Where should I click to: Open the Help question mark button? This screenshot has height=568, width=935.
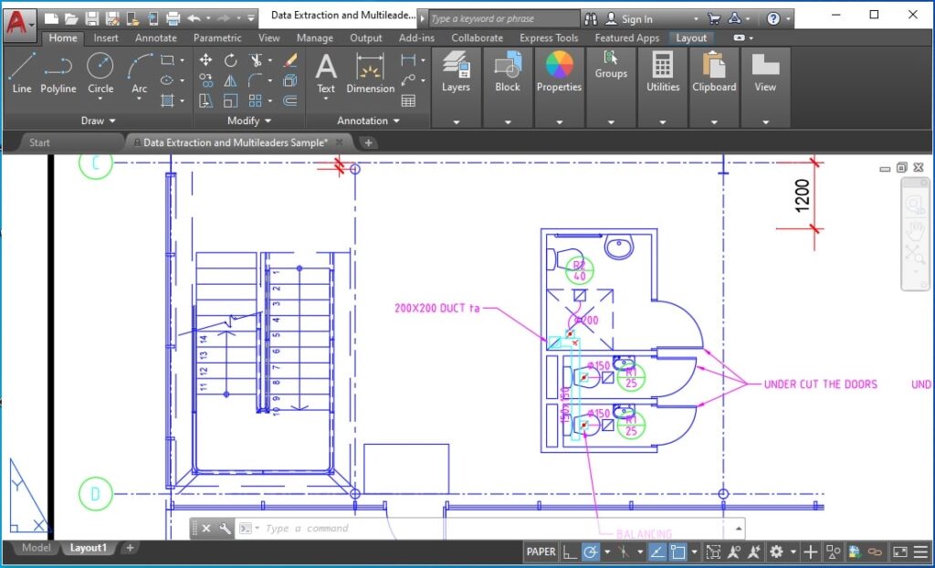pyautogui.click(x=773, y=19)
